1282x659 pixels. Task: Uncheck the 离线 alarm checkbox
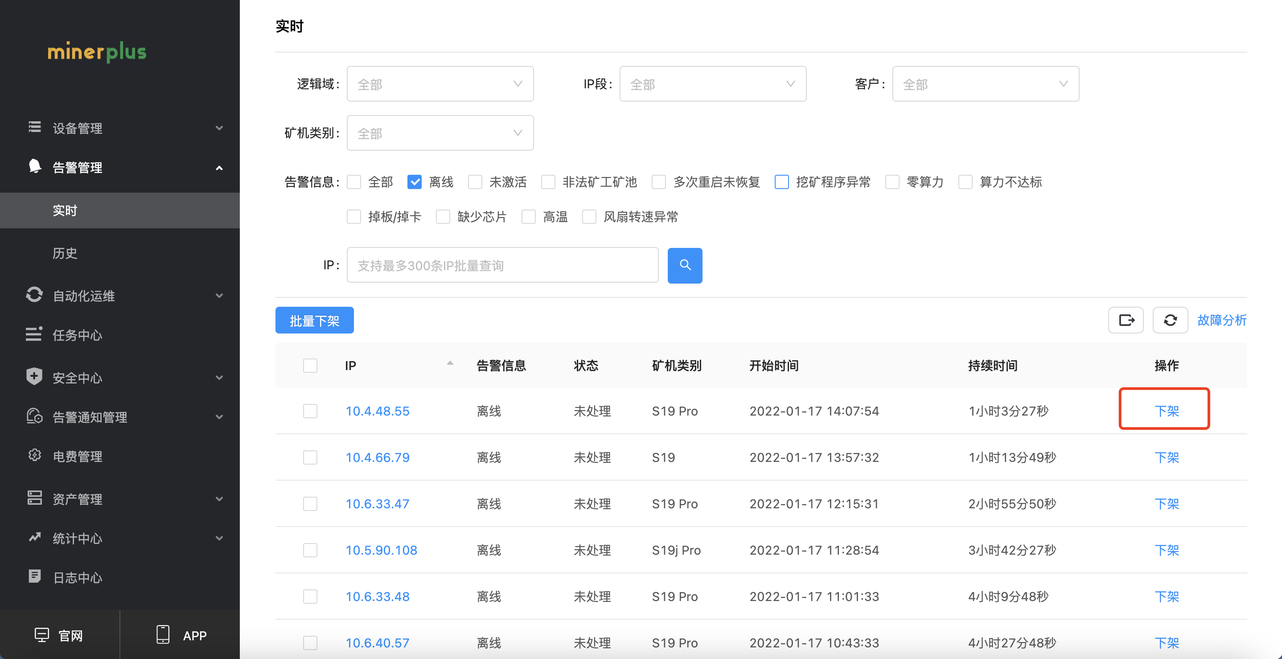coord(414,182)
